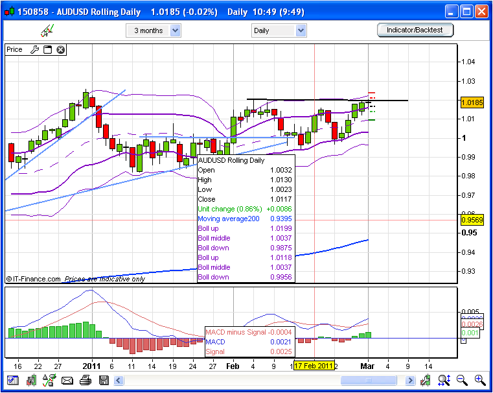Click the 1.04 price axis label

(x=468, y=62)
